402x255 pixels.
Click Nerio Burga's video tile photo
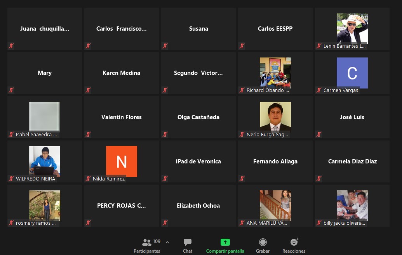pos(275,116)
